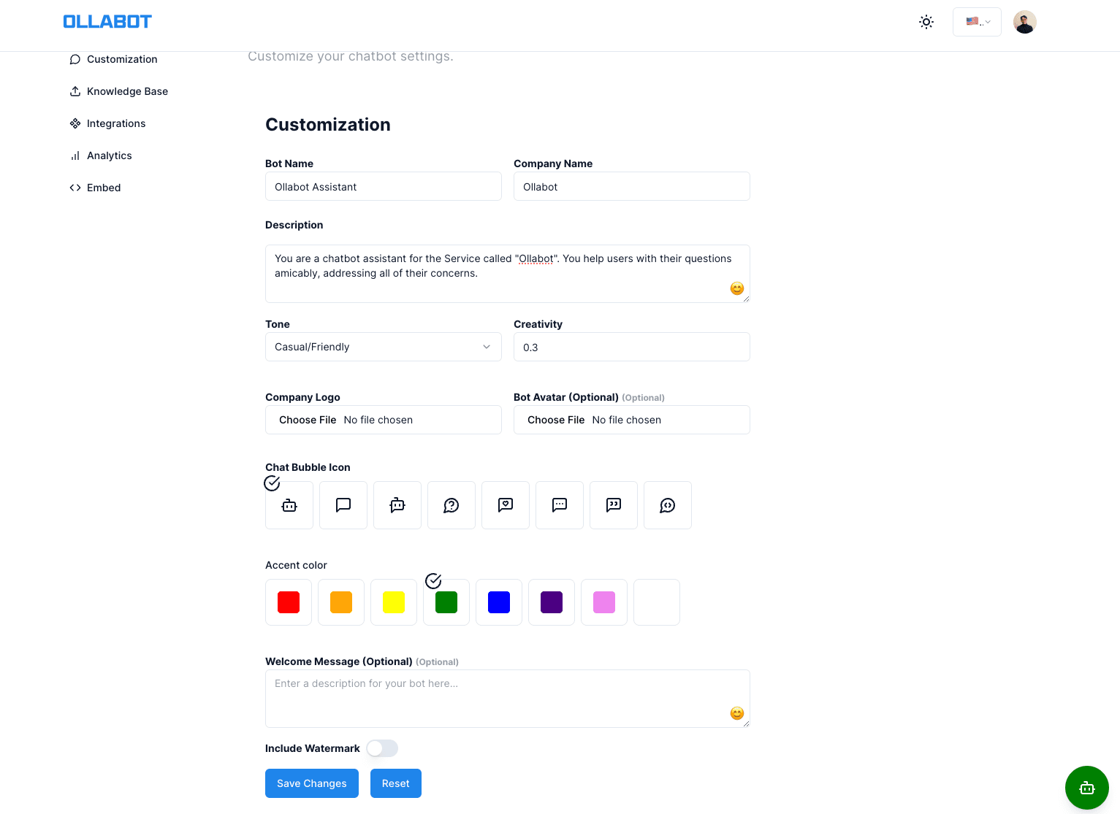Pick the green accent color

coord(446,602)
